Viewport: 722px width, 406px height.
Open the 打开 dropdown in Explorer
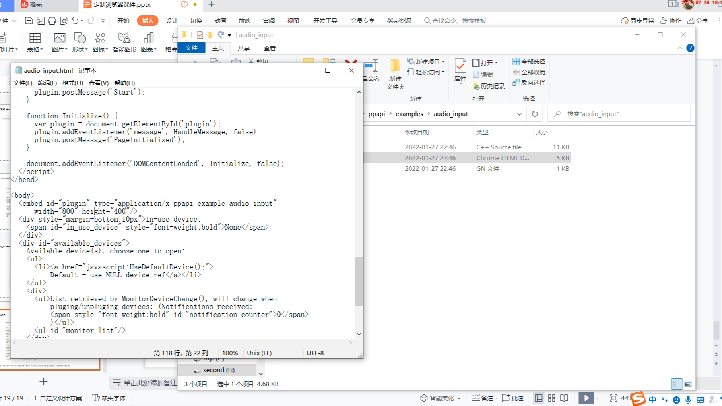tap(485, 62)
